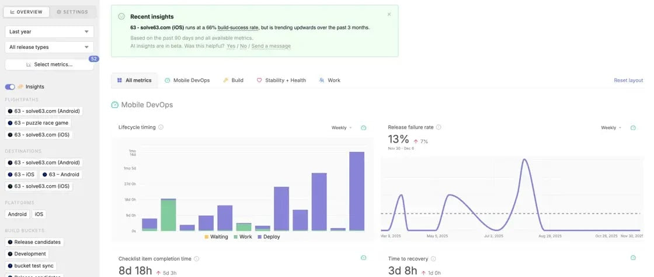Click the Build tab wrench icon
The image size is (654, 277).
[225, 80]
